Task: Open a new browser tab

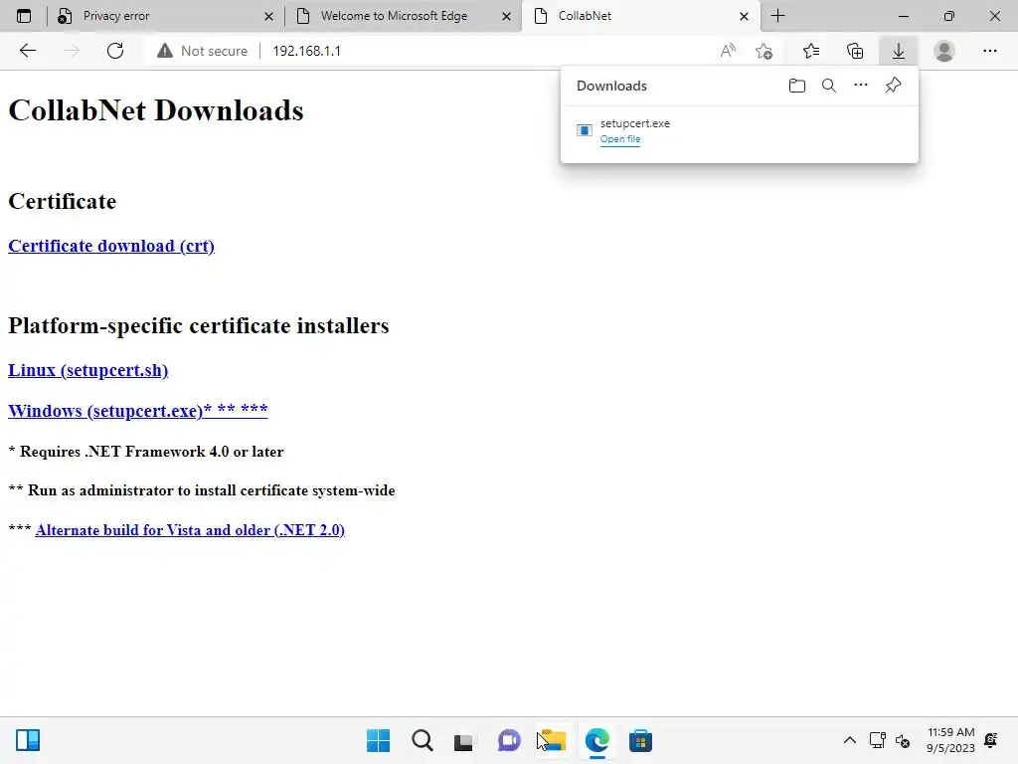Action: [777, 16]
